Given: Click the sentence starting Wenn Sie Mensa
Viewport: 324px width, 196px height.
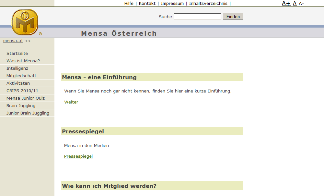Looking at the screenshot, I should [148, 91].
